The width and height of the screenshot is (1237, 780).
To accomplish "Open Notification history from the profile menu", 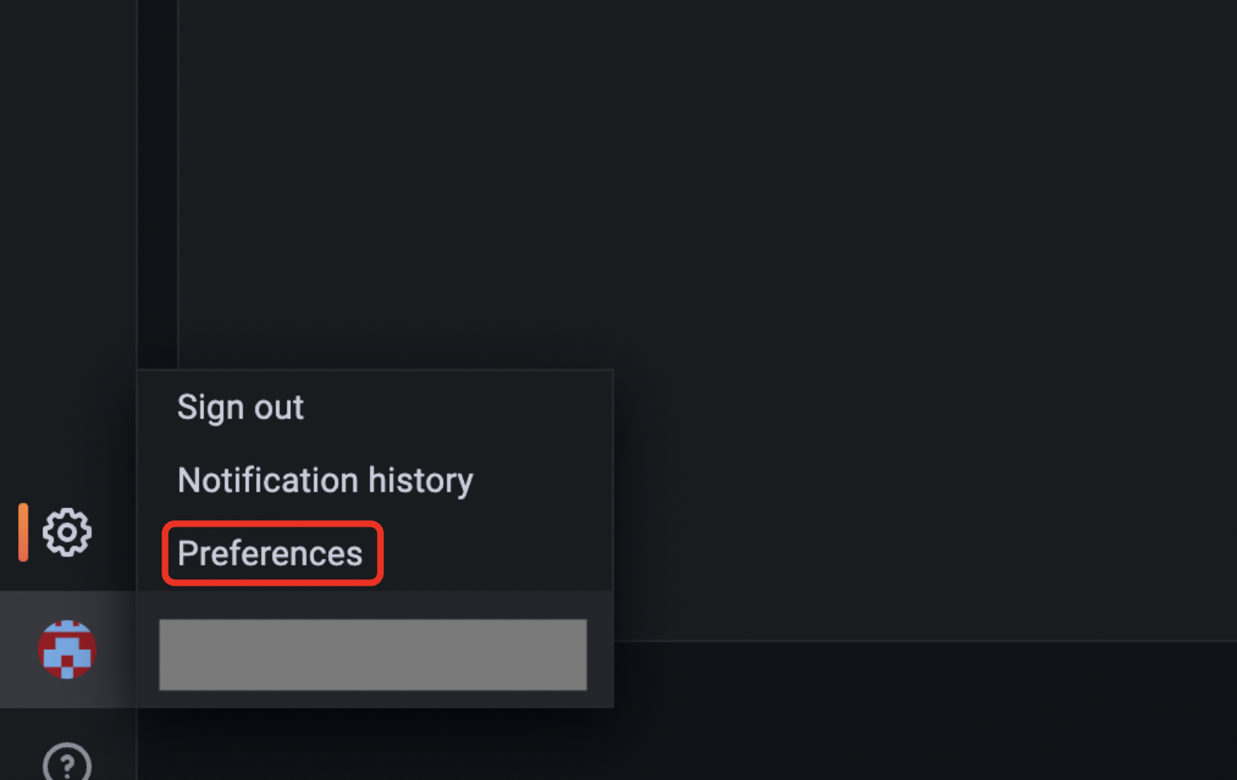I will tap(325, 480).
